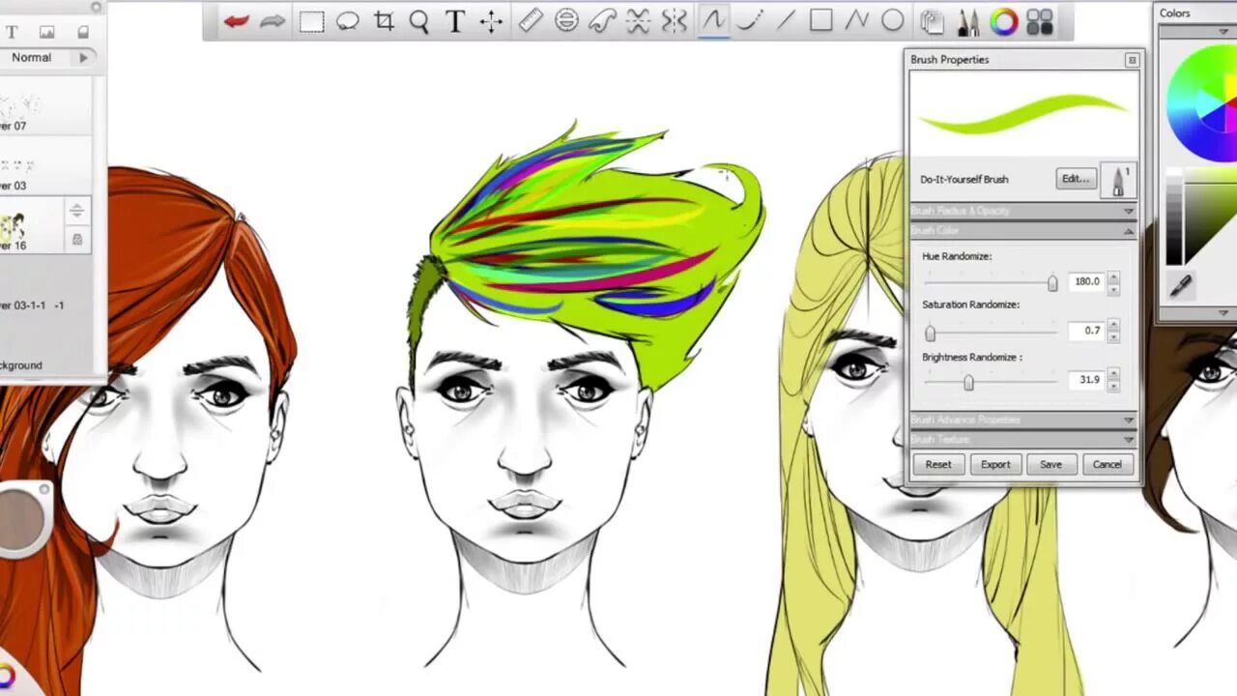Open the brush palette icon
Screen dimensions: 1237x696
point(967,21)
